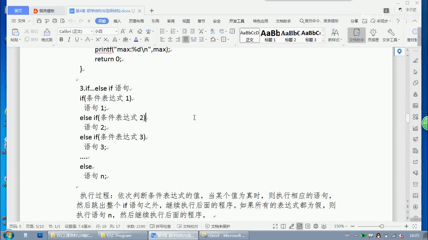Viewport: 428px width, 240px height.
Task: Apply the 标题 1 heading style
Action: [x=270, y=35]
